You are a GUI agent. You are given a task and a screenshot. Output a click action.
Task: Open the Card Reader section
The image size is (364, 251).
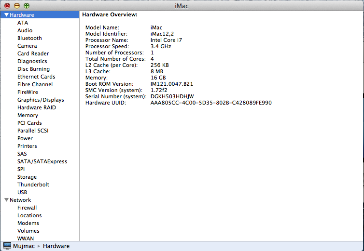(33, 53)
